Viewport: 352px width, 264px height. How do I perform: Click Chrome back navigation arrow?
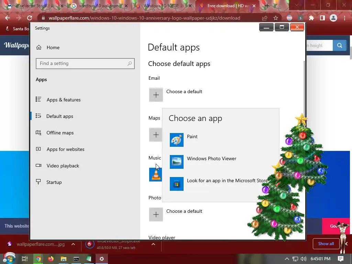pyautogui.click(x=8, y=18)
